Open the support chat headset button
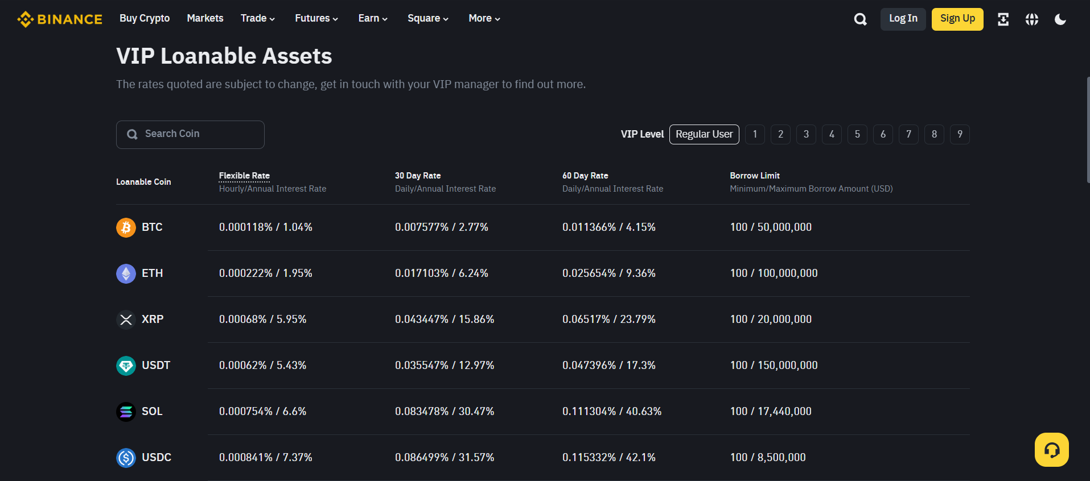1090x481 pixels. [x=1052, y=450]
